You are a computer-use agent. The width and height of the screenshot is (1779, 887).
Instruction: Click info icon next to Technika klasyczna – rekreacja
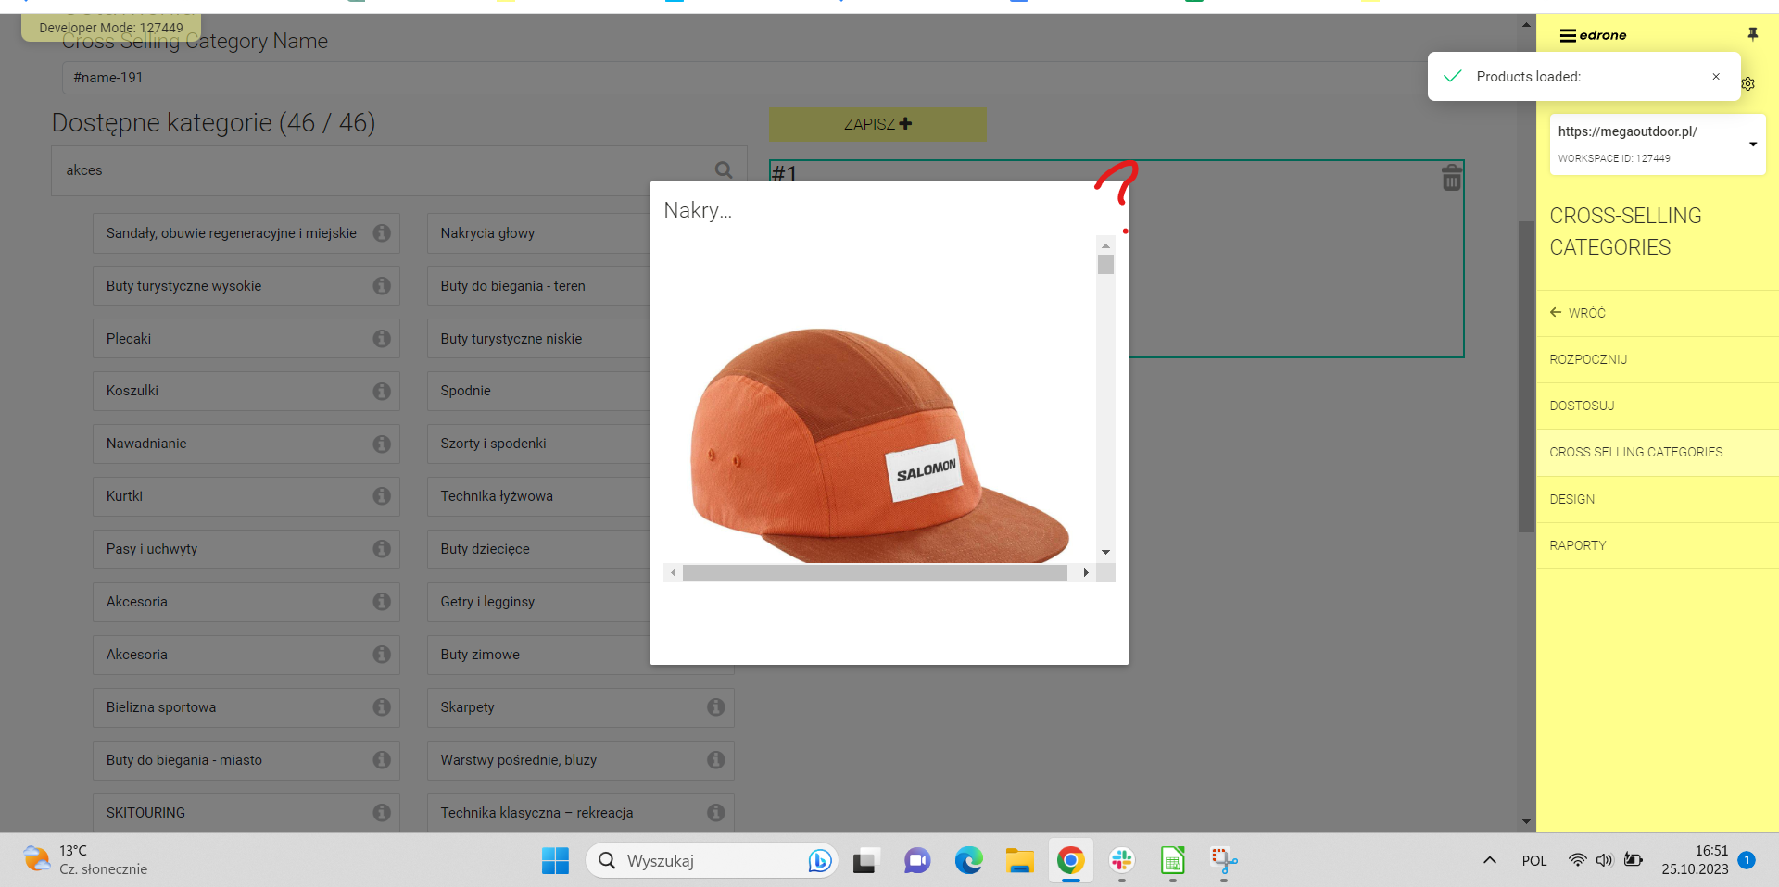tap(716, 813)
